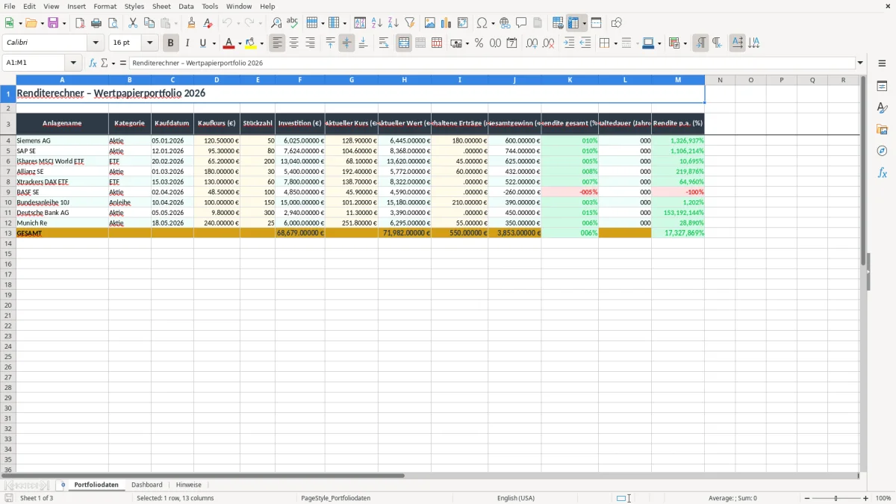
Task: Insert comment icon
Action: 521,23
